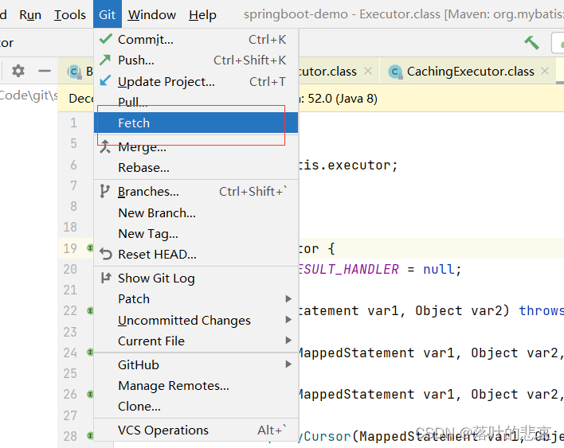
Task: Click line number 1 in the gutter
Action: [73, 123]
